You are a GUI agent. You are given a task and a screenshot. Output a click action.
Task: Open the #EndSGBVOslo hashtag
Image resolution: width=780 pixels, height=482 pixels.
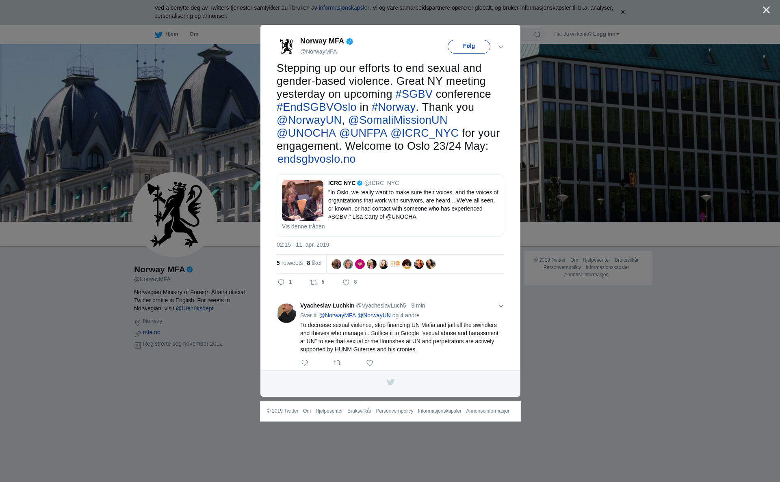[x=316, y=107]
